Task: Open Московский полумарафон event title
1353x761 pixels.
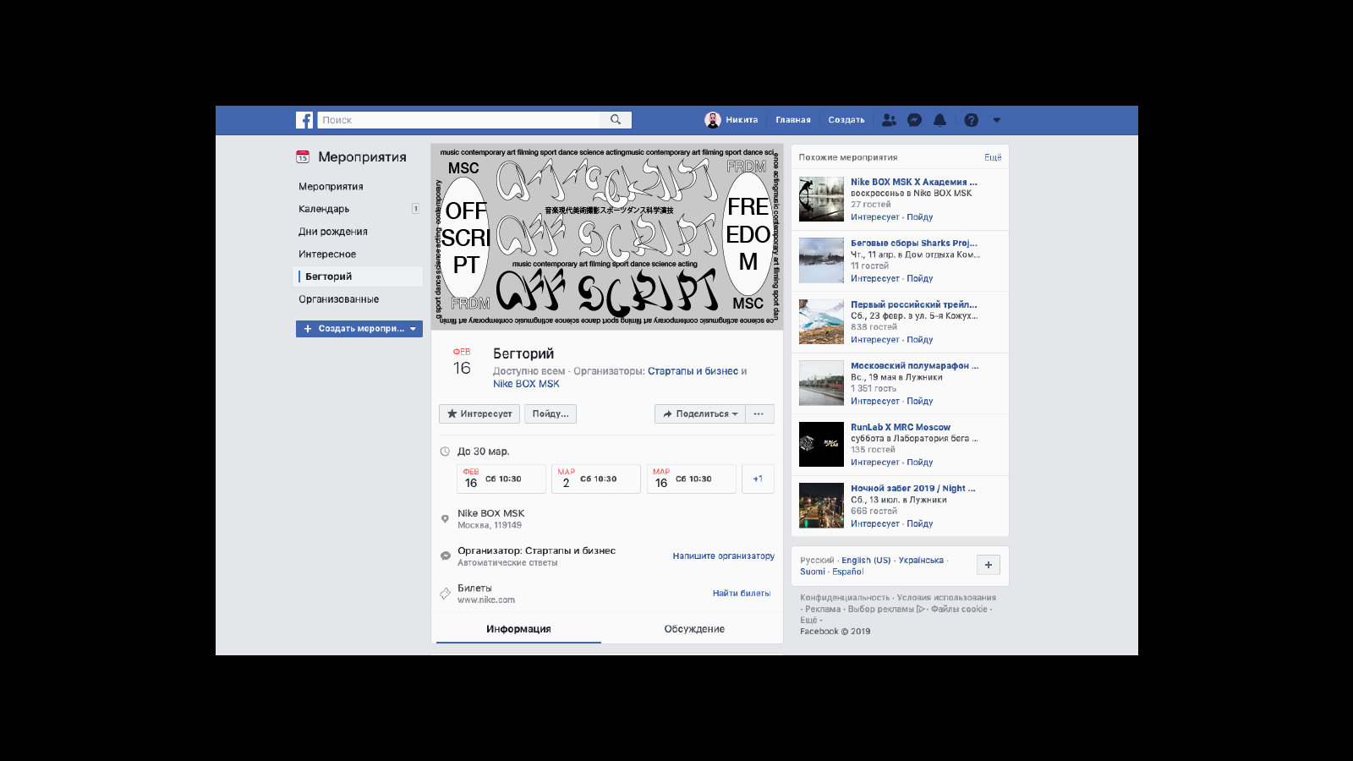Action: (915, 366)
